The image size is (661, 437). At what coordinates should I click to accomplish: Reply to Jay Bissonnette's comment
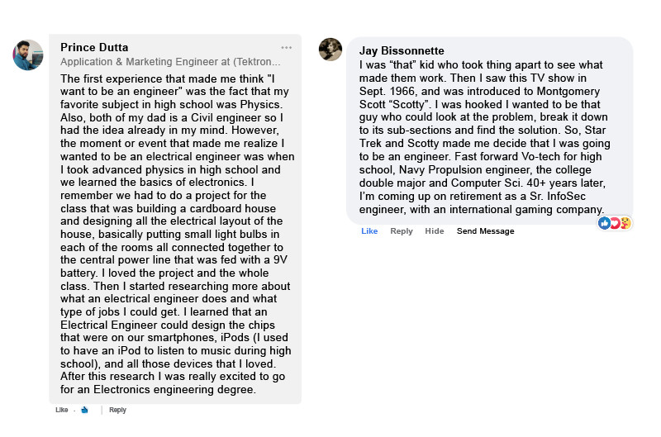[402, 231]
